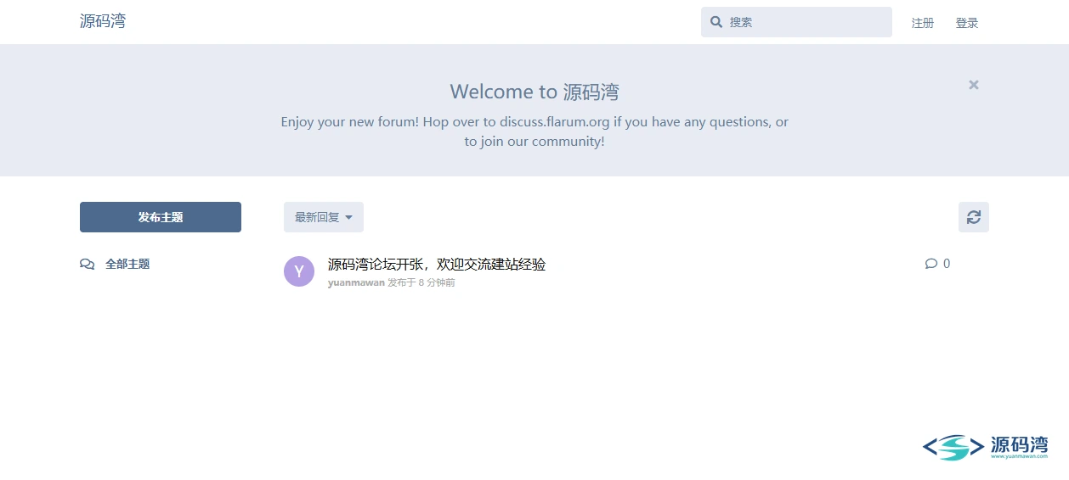Select 全部主题 in the sidebar

[x=127, y=264]
